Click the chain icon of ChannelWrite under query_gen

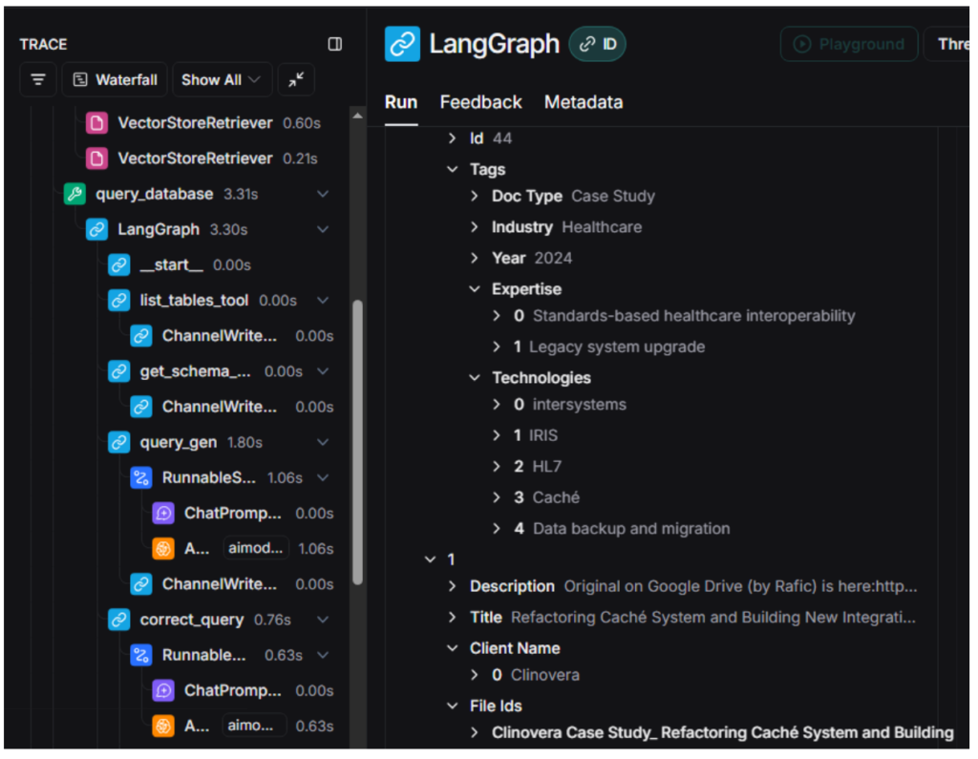coord(141,584)
